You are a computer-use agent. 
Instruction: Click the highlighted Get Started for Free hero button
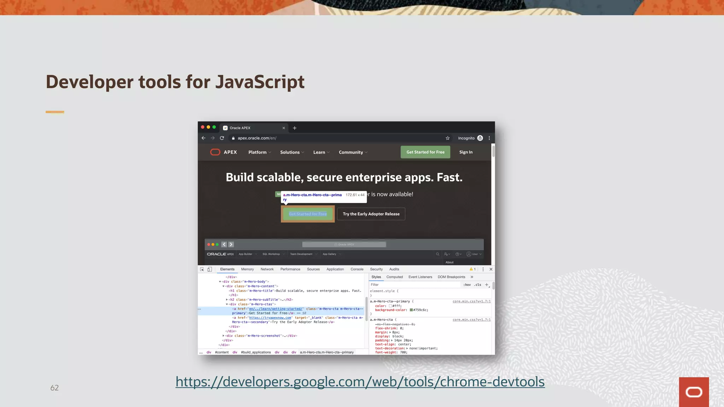click(308, 214)
